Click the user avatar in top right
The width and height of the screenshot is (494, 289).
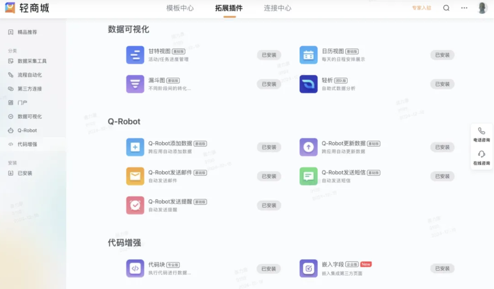(482, 8)
